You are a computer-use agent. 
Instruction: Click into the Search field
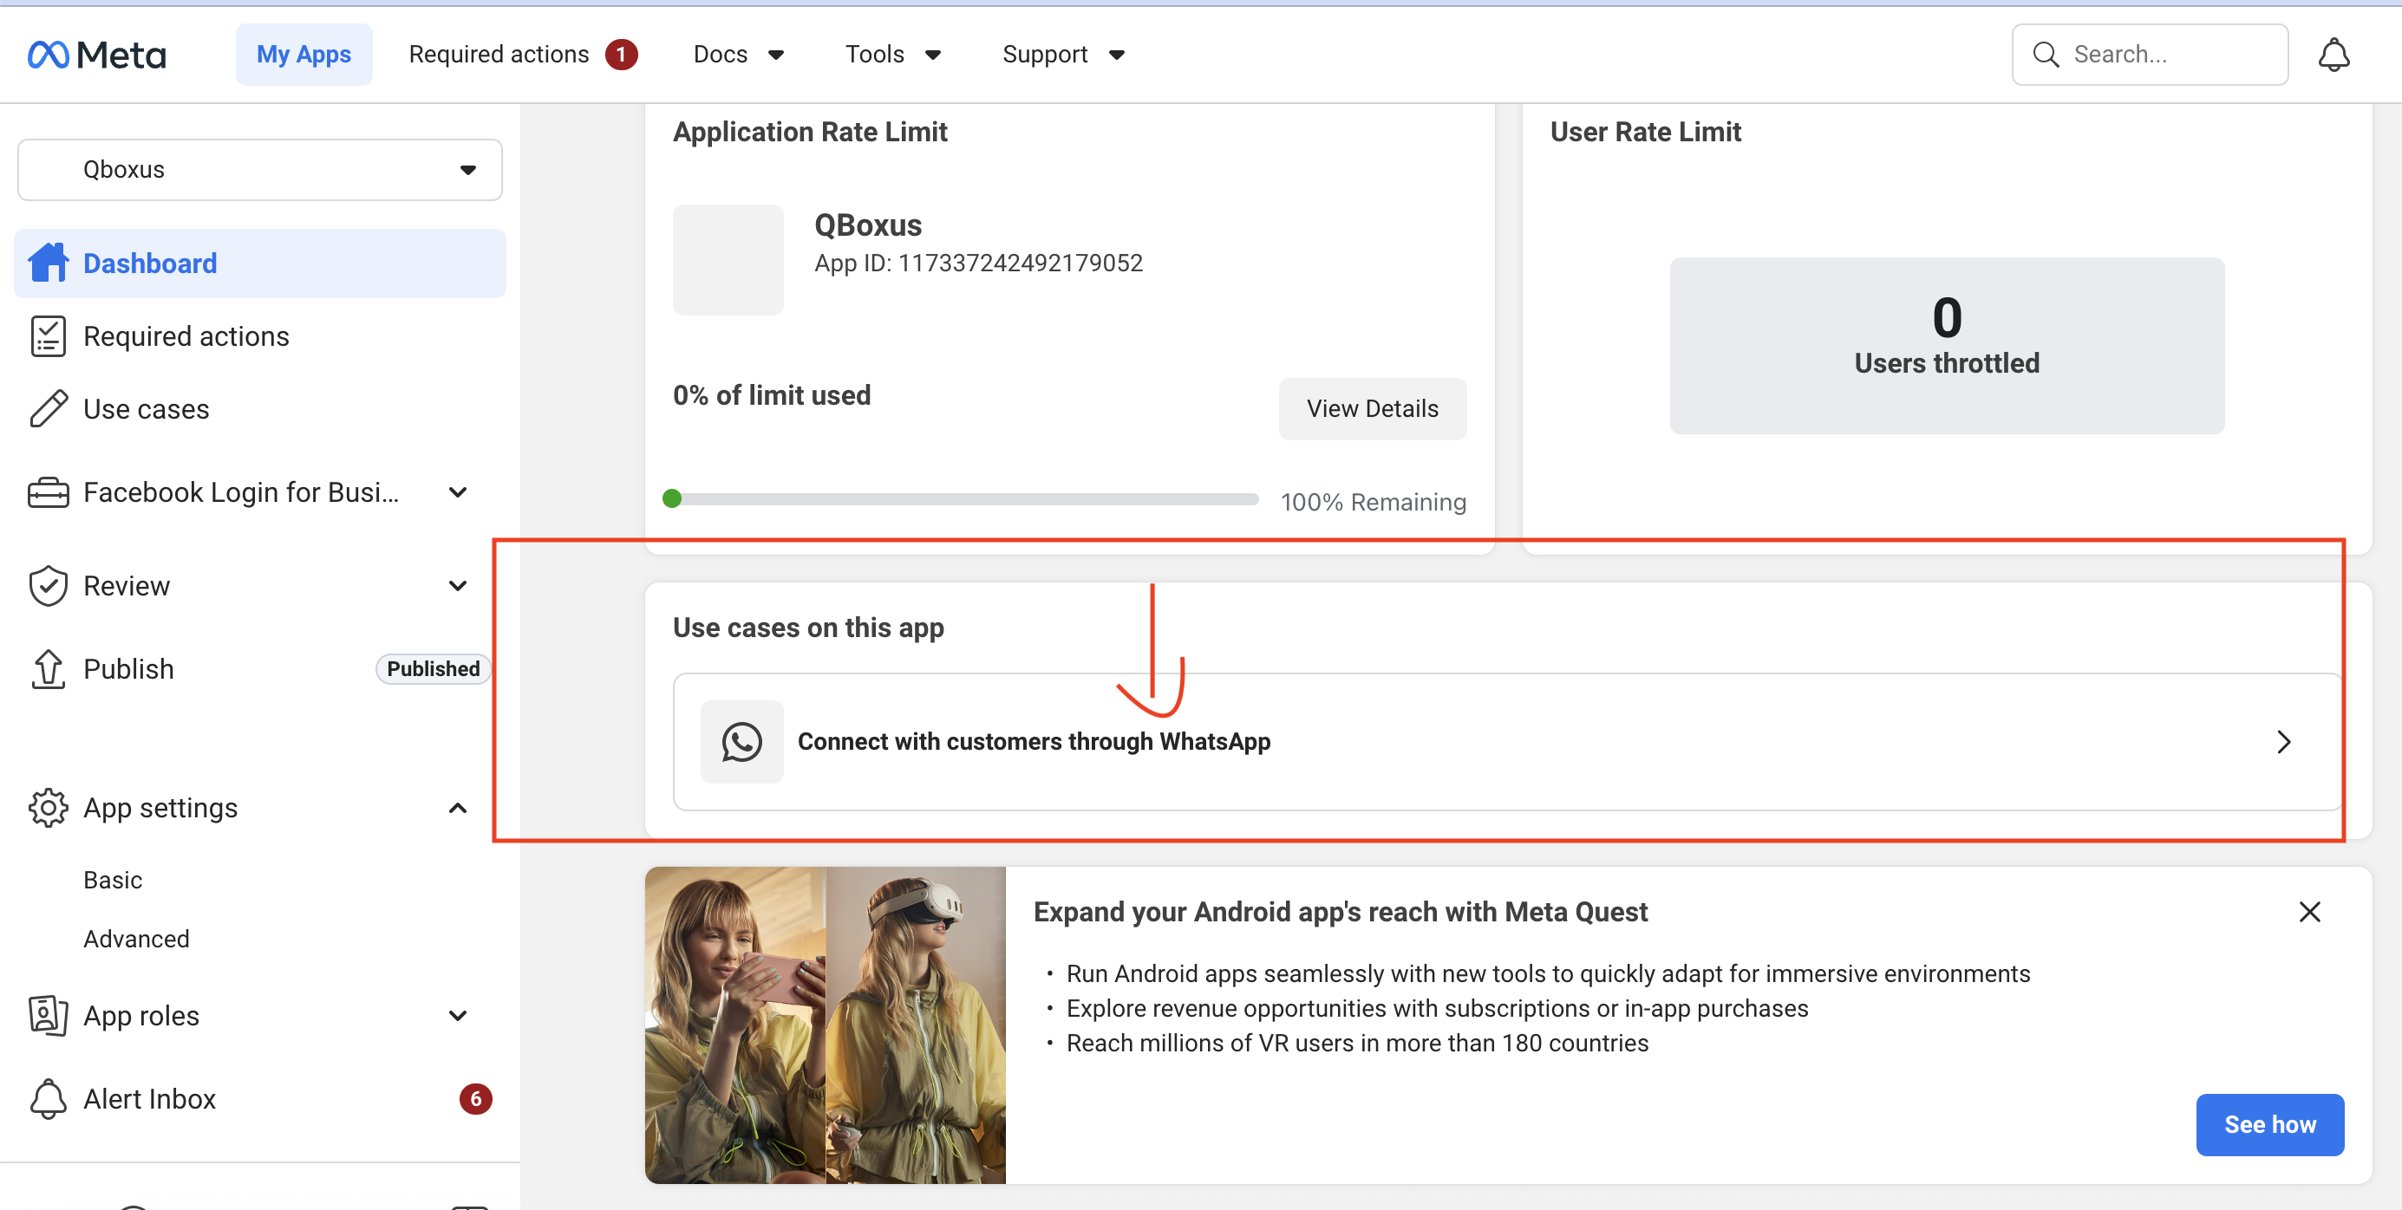point(2151,55)
